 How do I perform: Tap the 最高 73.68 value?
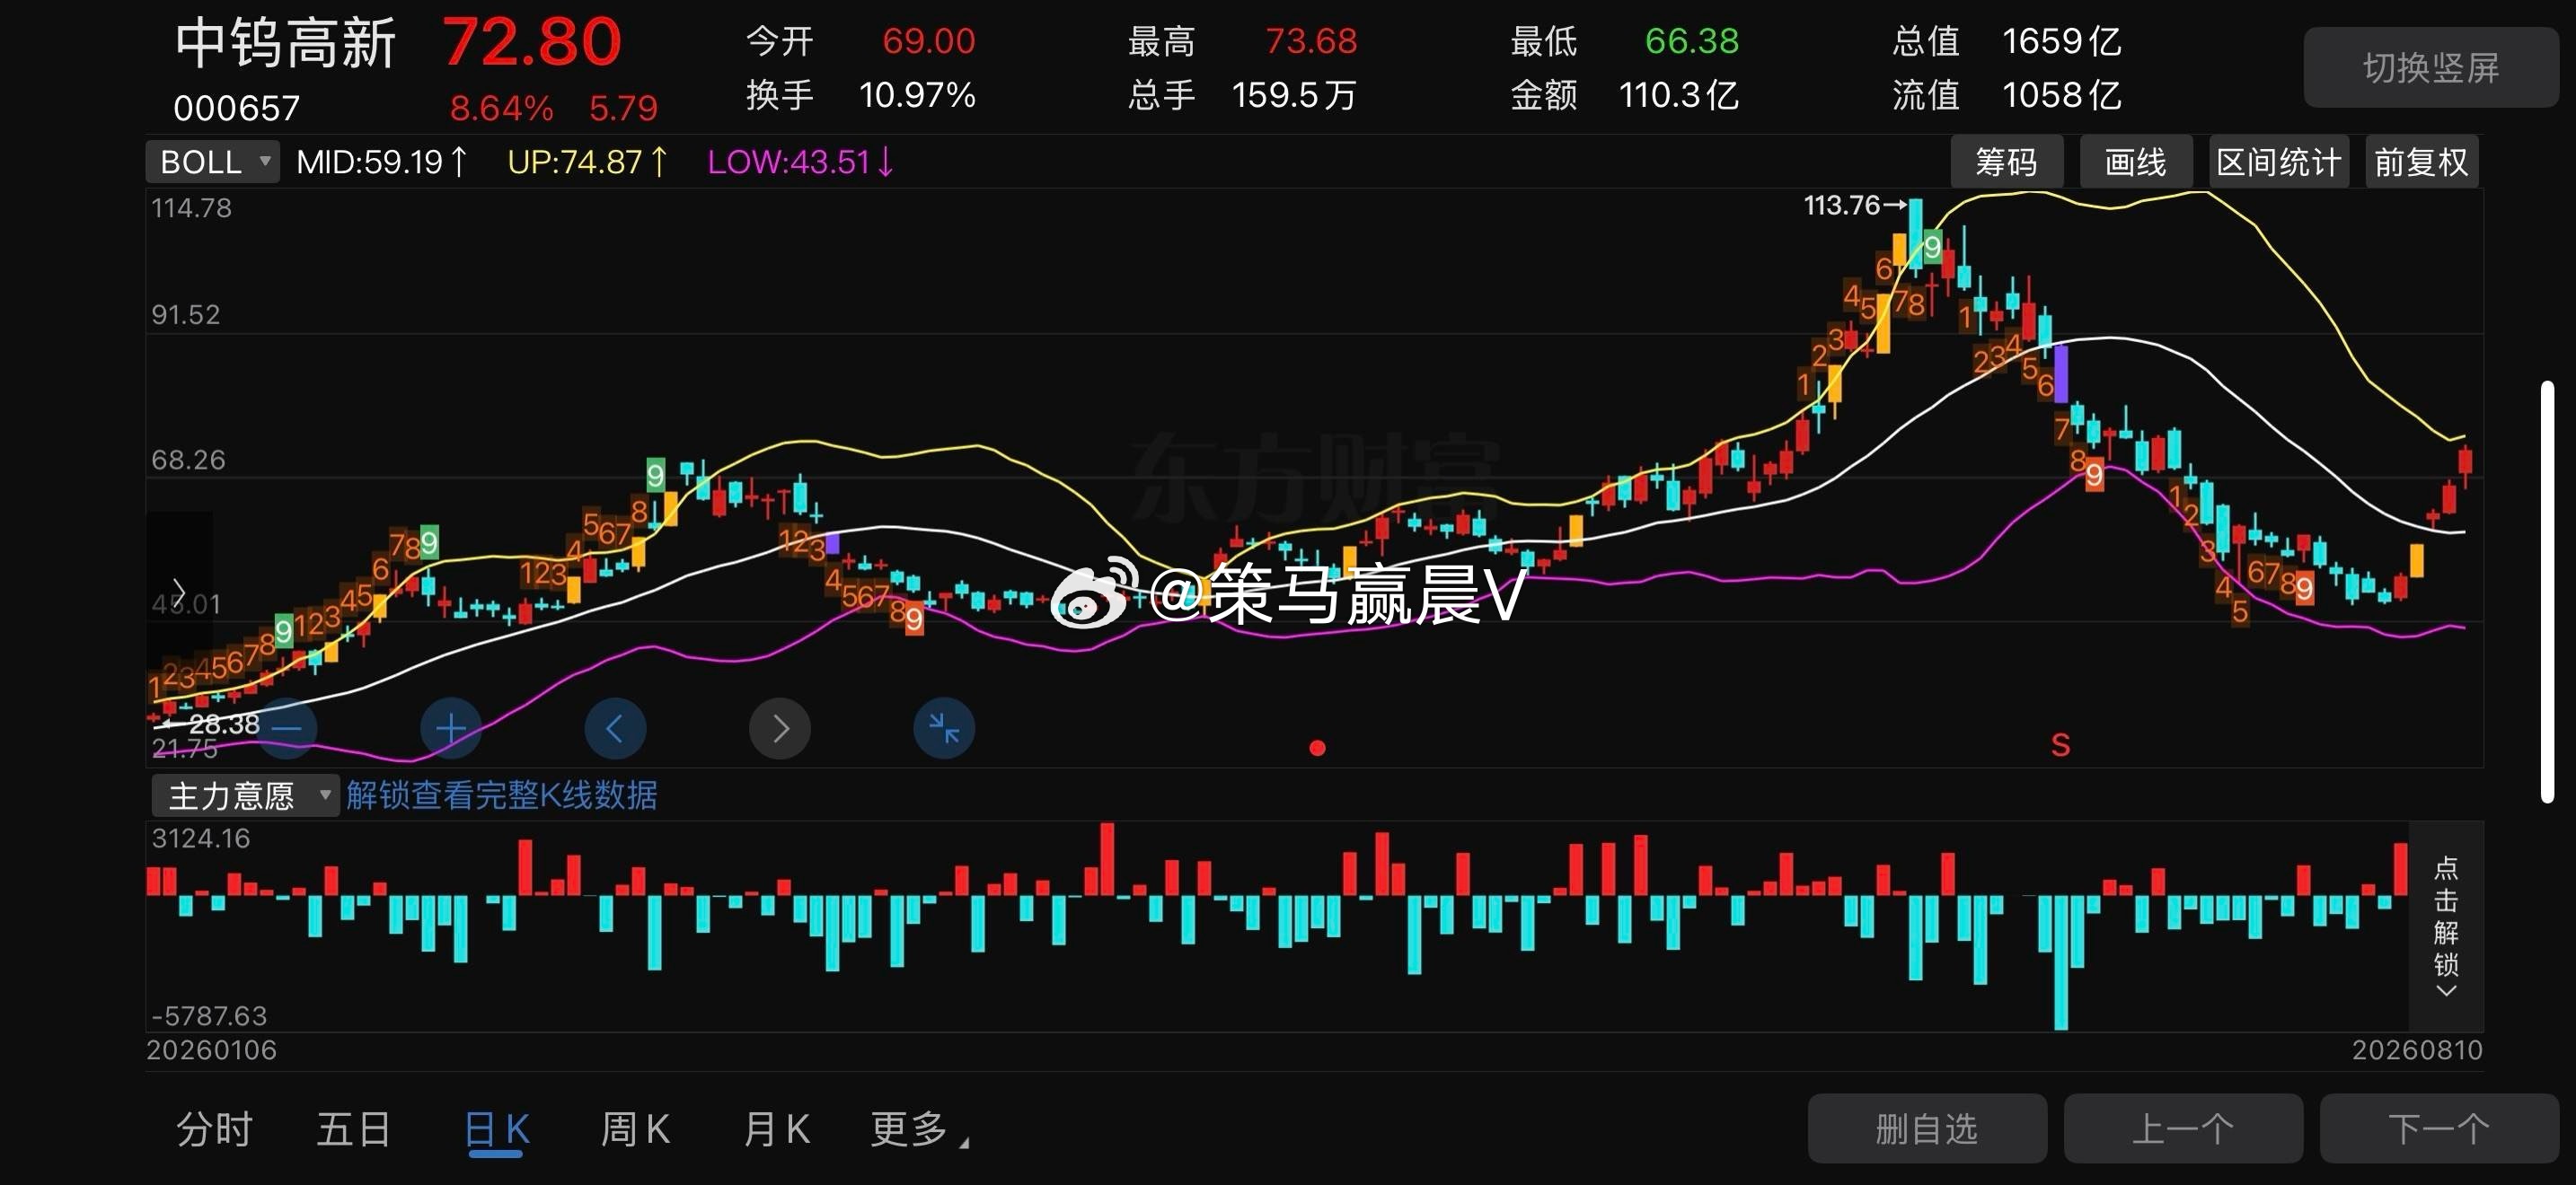[x=1311, y=41]
